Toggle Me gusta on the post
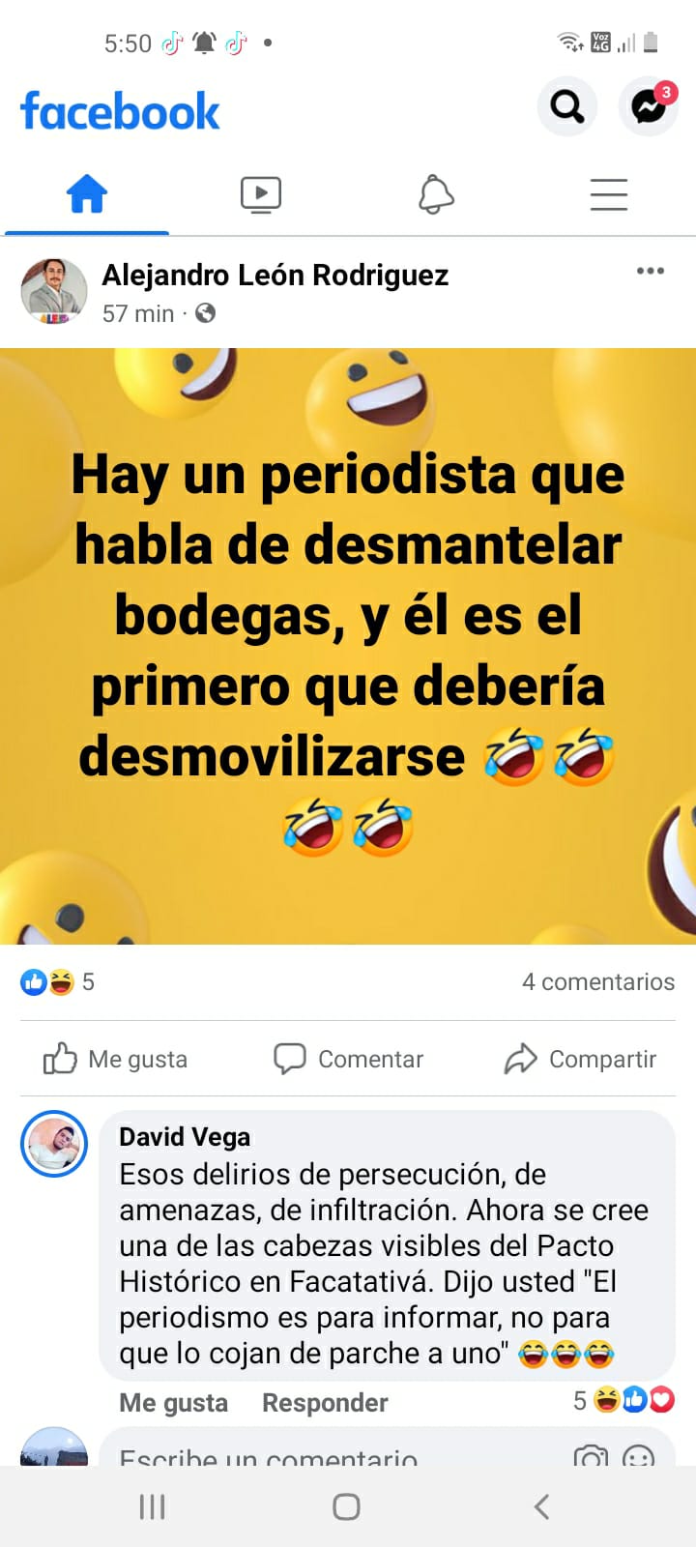Image resolution: width=696 pixels, height=1547 pixels. click(x=115, y=1059)
